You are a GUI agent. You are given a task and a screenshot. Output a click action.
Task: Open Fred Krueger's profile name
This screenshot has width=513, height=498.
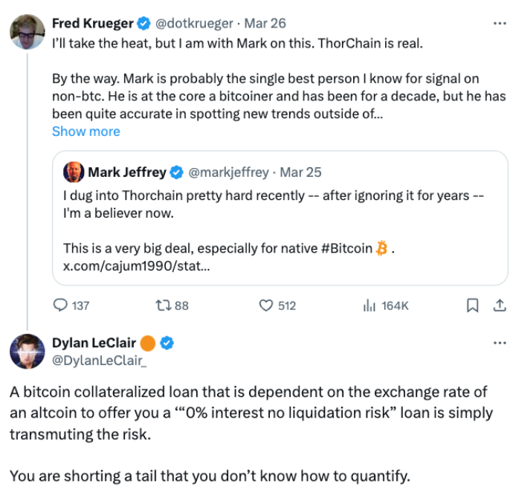(93, 24)
